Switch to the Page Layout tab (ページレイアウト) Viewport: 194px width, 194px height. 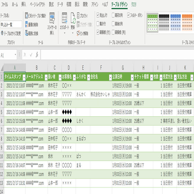38,5
